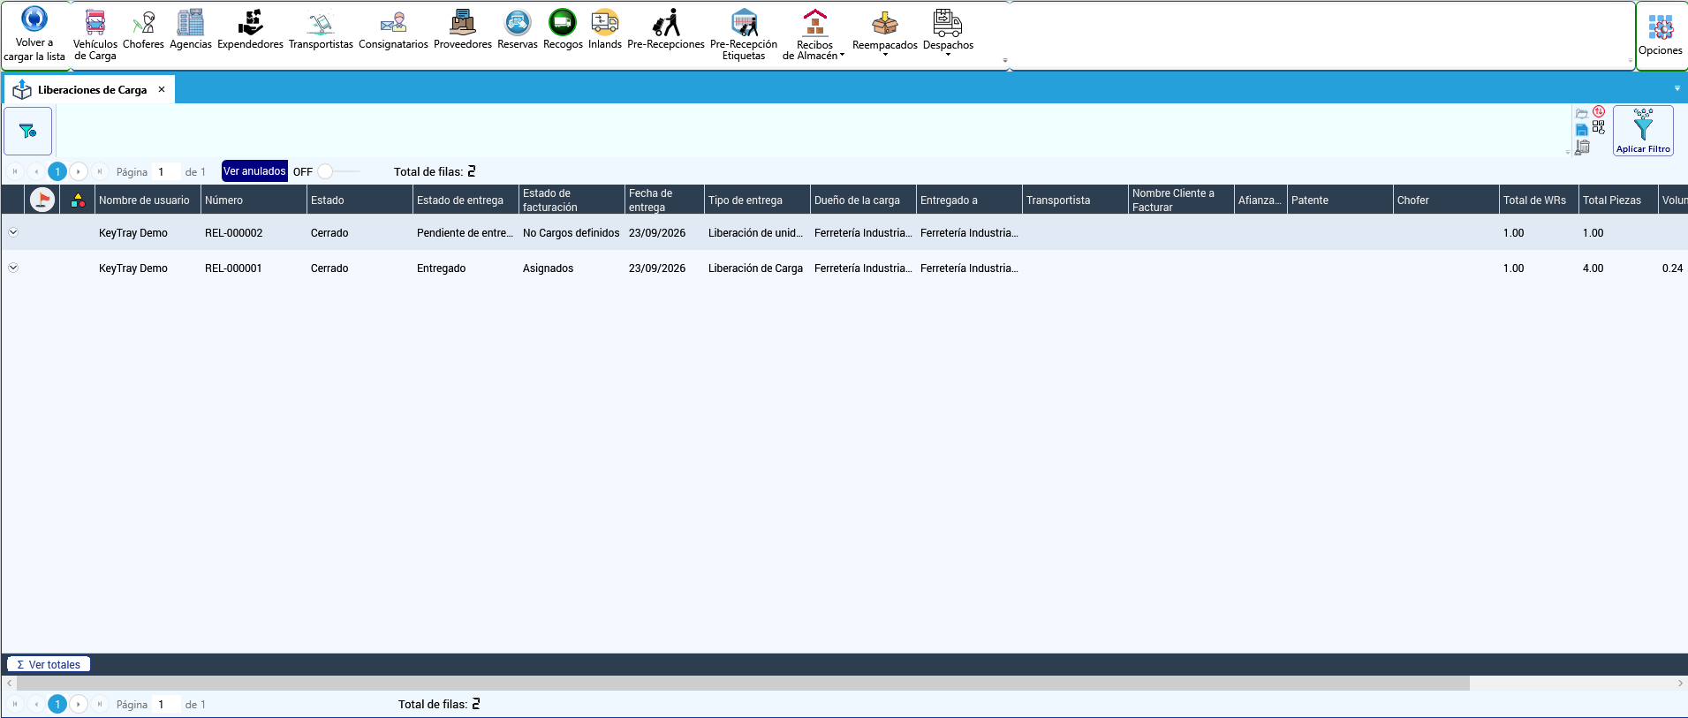
Task: Expand row REL-000002 details
Action: click(x=13, y=232)
